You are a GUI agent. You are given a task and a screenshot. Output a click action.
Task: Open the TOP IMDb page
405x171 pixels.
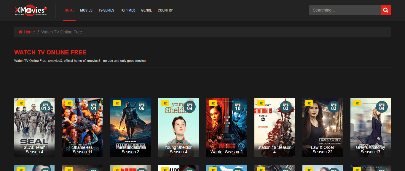coord(128,10)
